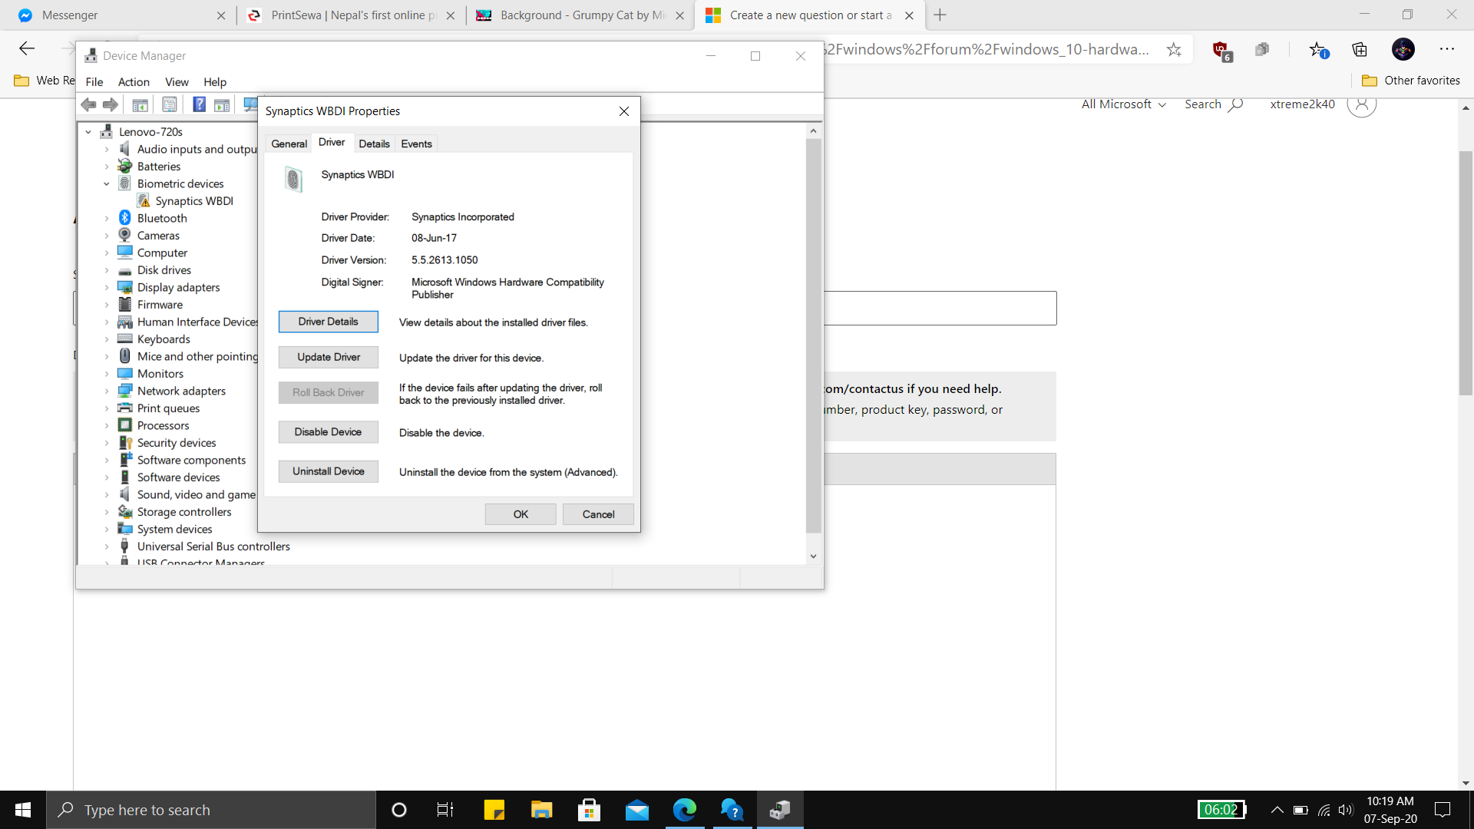Click the Roll Back Driver button
The image size is (1474, 829).
(x=328, y=393)
